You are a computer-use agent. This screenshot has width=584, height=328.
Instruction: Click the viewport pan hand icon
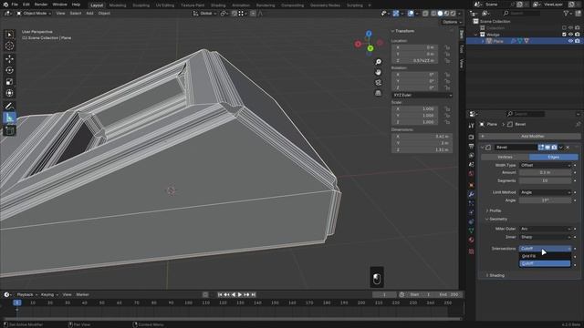(x=378, y=72)
